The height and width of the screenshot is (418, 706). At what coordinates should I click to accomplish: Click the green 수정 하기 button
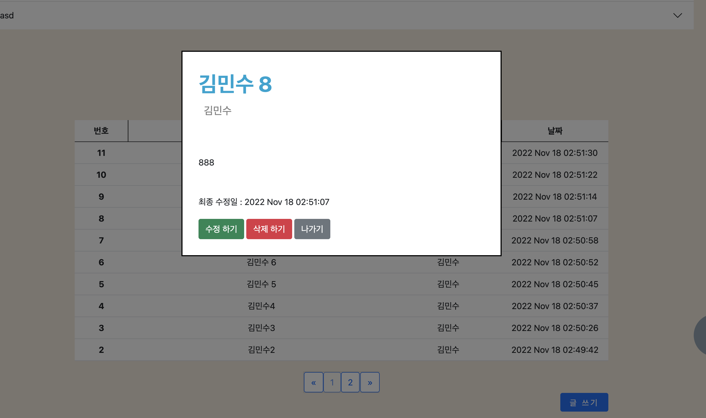point(221,229)
